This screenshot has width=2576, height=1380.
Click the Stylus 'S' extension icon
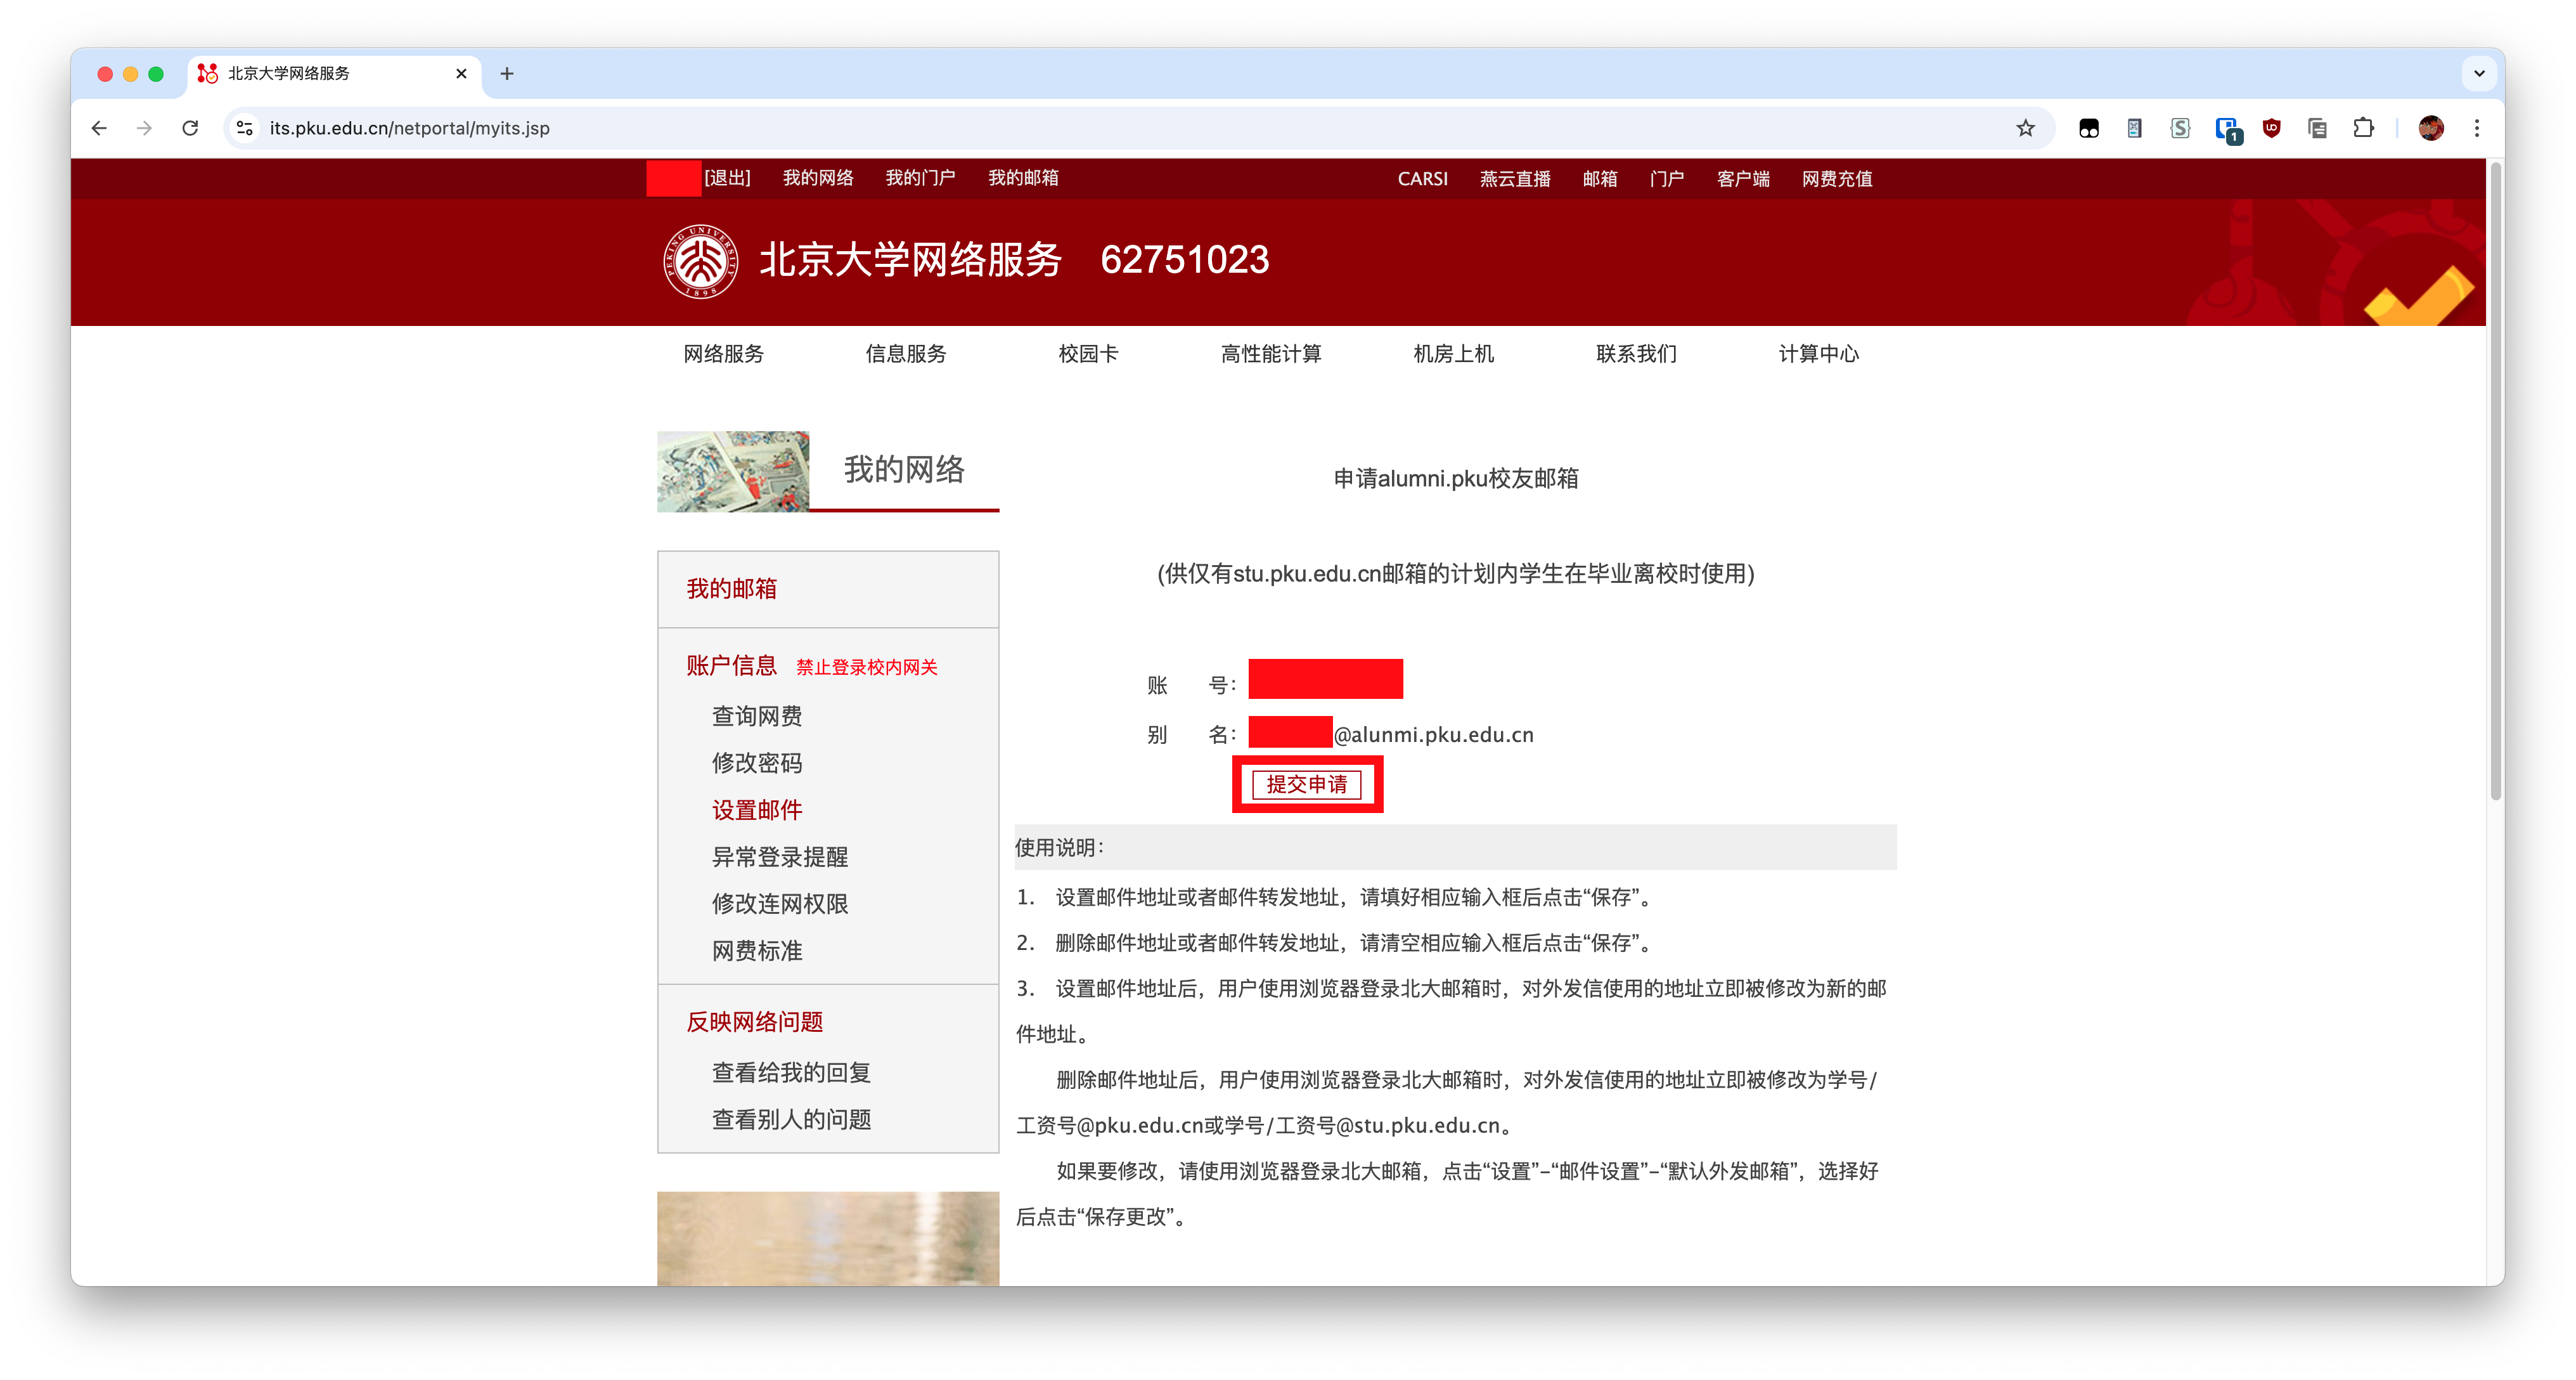(2180, 128)
